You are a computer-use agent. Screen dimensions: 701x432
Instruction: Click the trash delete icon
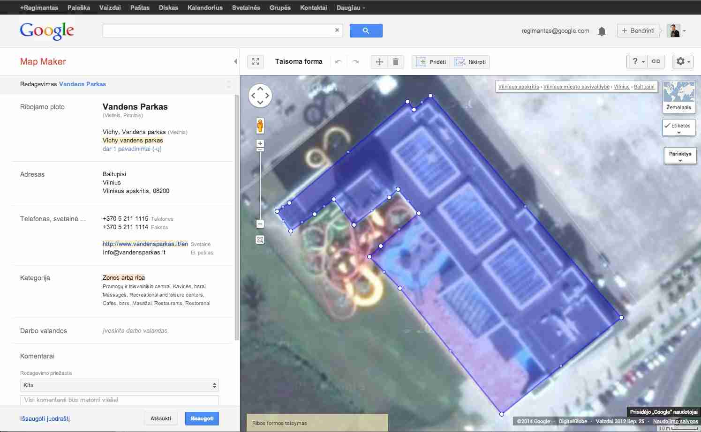click(x=396, y=62)
